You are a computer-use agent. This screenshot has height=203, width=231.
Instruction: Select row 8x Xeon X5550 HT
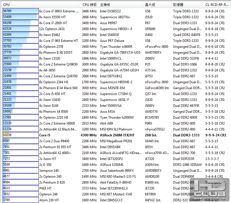point(116,17)
